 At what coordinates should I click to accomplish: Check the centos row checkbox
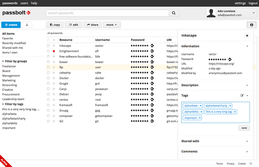(48, 99)
